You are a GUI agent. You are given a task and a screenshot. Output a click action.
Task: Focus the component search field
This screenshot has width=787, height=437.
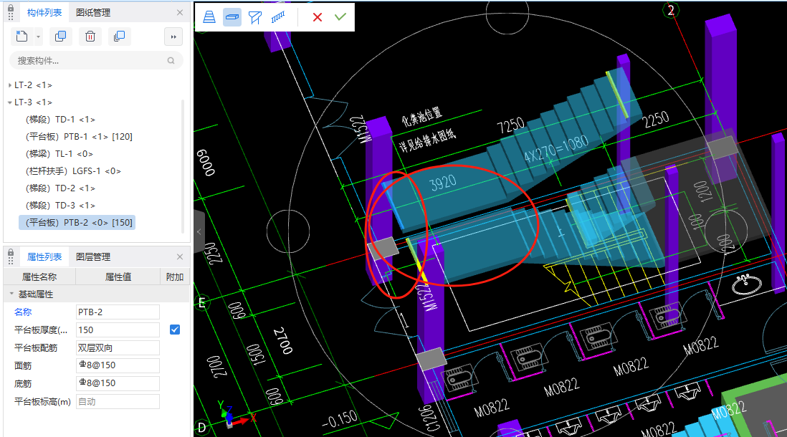point(96,61)
